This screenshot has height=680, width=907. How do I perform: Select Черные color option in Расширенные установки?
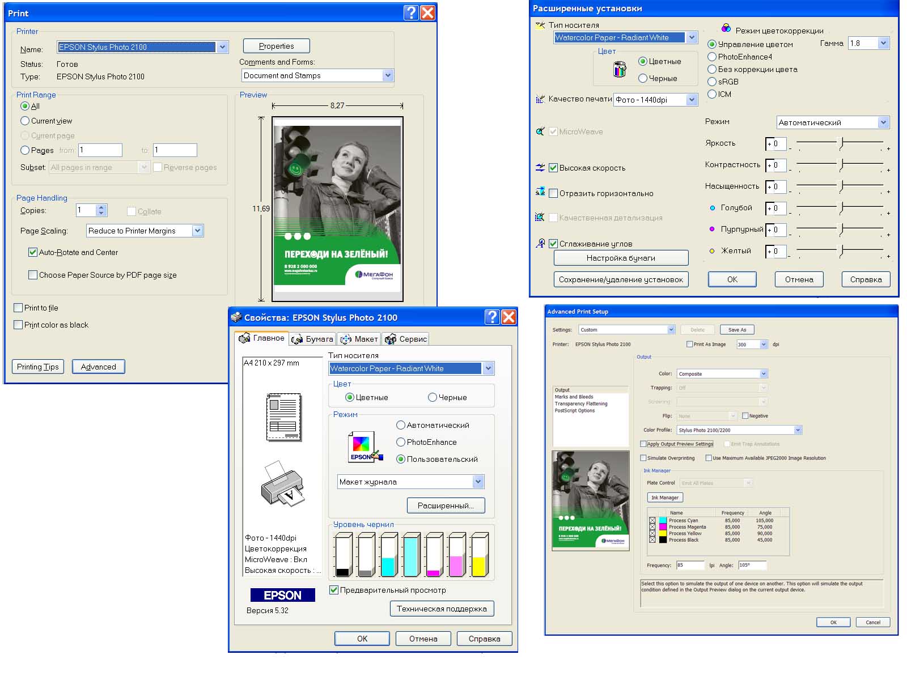643,78
